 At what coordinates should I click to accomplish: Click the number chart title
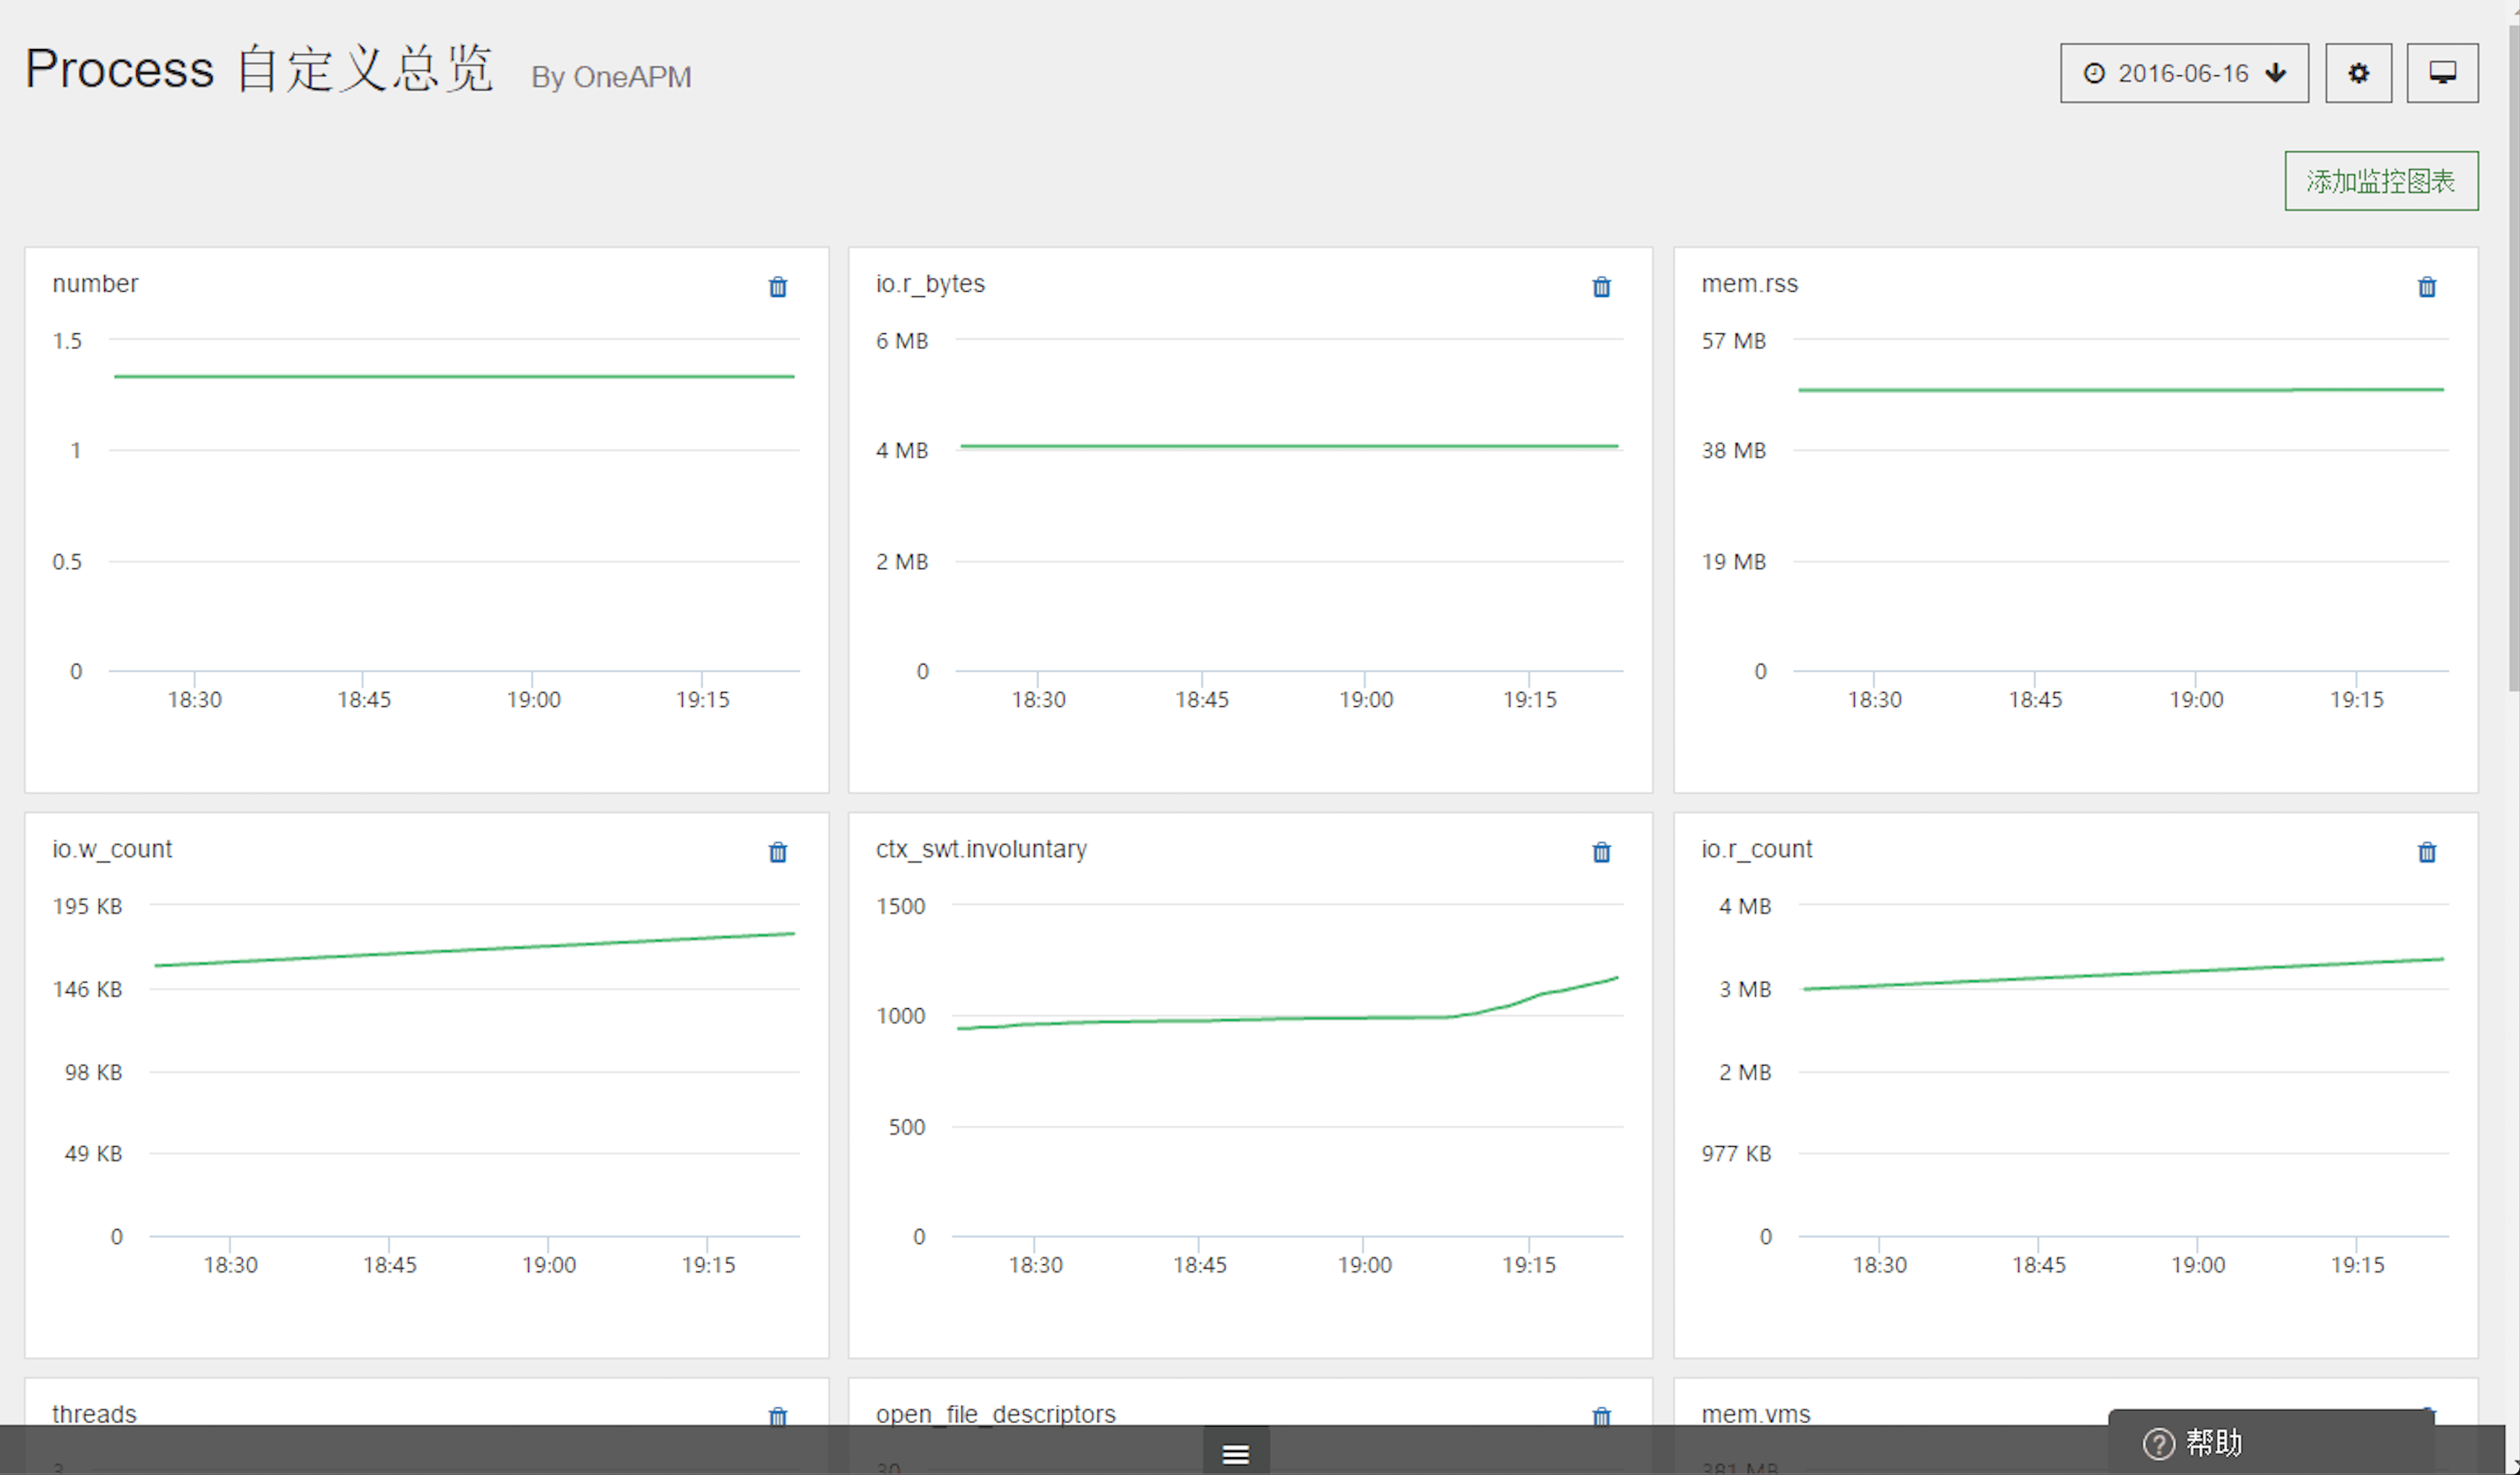point(95,284)
